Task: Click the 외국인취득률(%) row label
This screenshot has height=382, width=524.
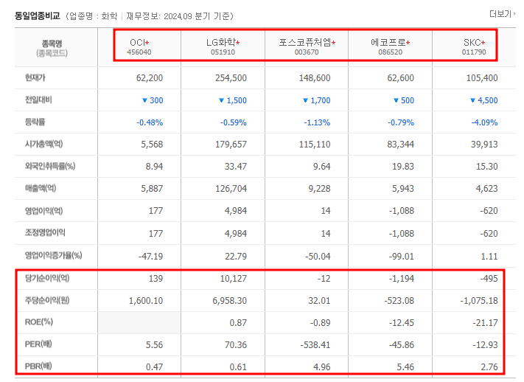Action: pos(50,166)
